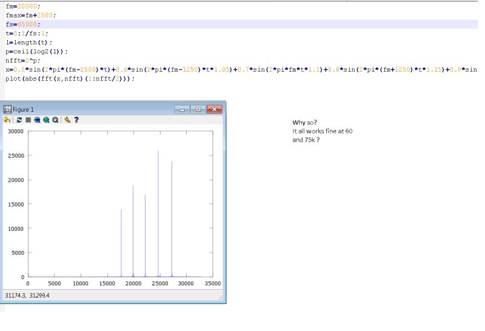Click the 'and 75k ?' text
485x331 pixels.
(306, 140)
